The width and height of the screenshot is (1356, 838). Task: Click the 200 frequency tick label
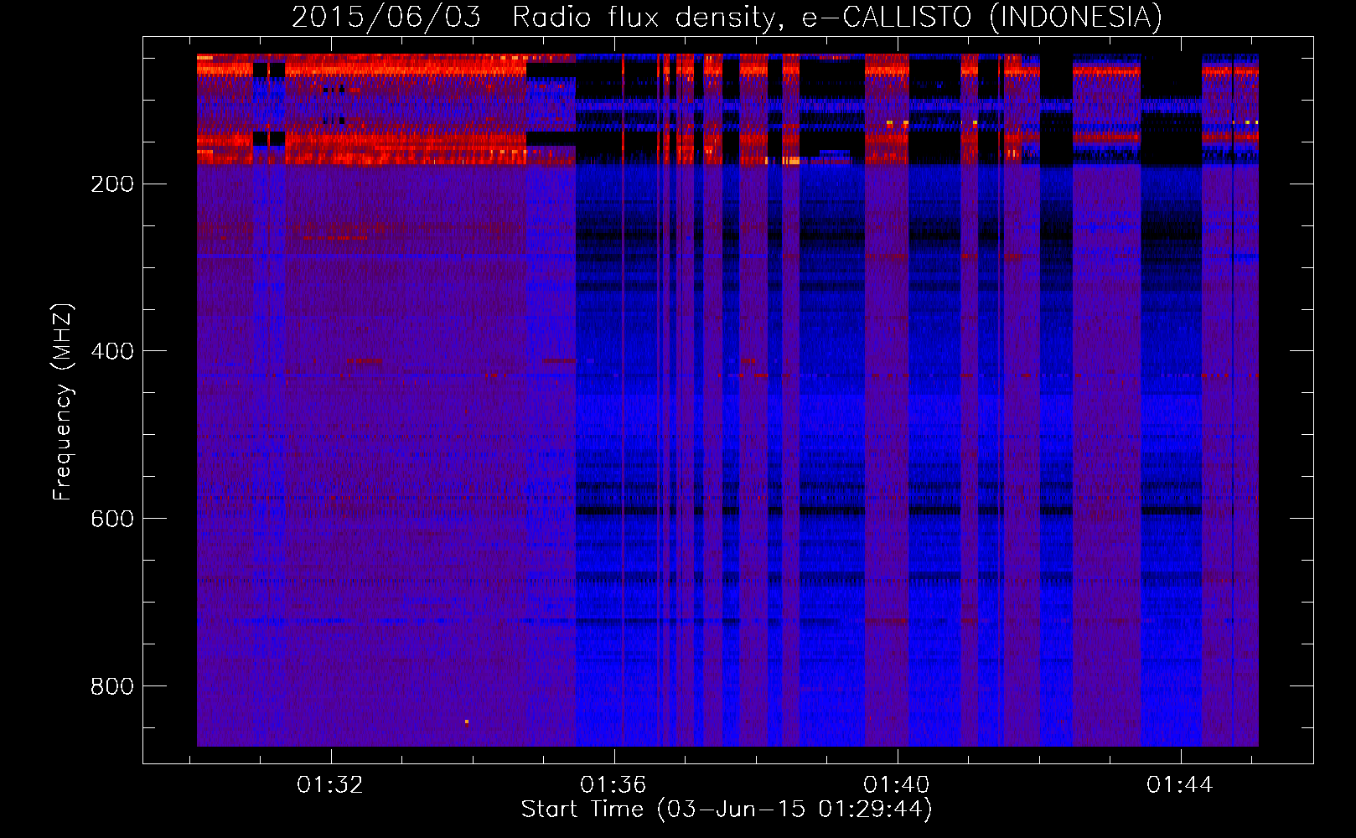(112, 184)
